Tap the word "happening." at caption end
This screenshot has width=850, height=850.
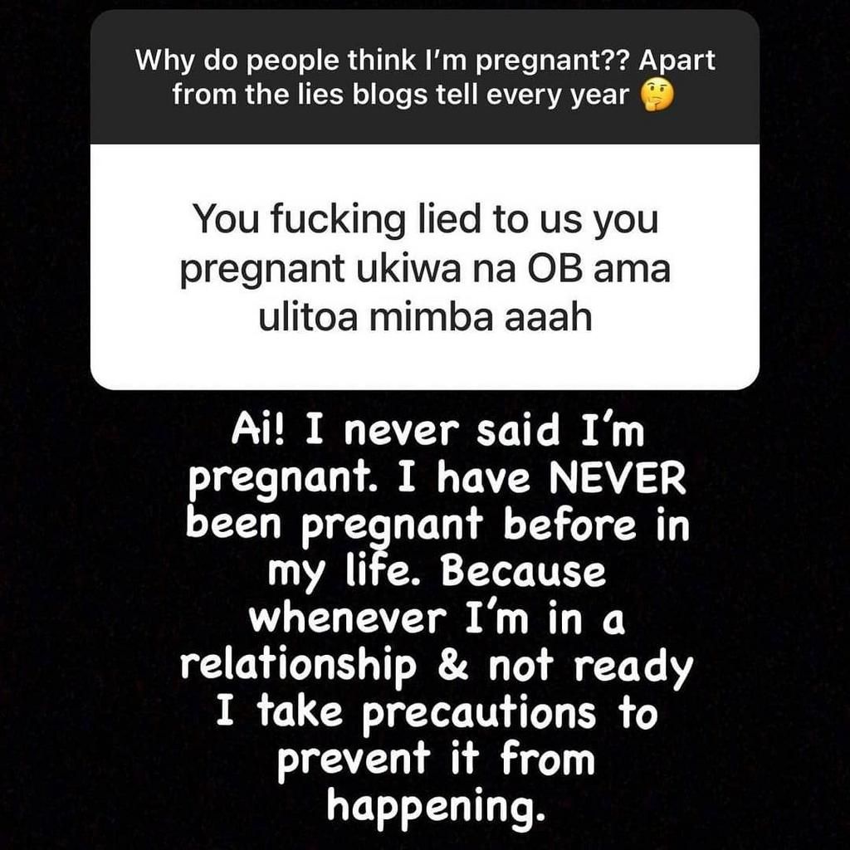[x=435, y=806]
